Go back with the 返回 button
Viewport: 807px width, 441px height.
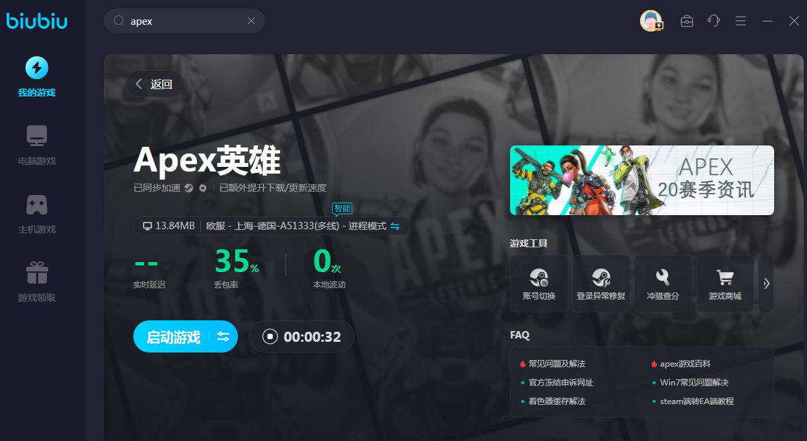[154, 84]
